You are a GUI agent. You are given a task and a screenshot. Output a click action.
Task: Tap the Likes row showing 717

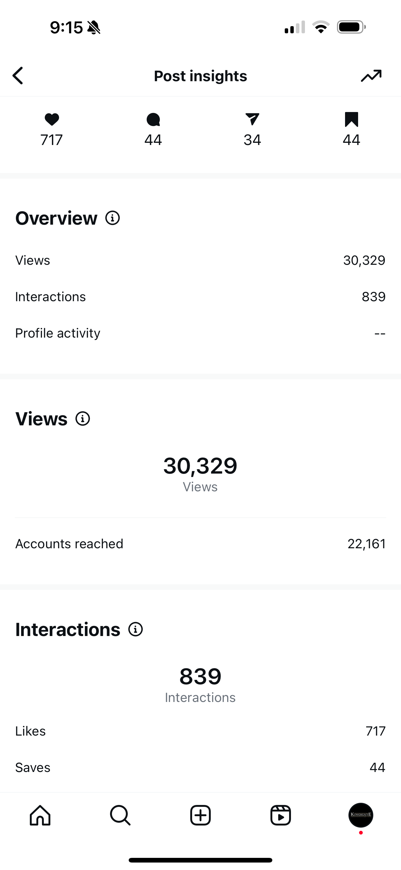point(200,731)
